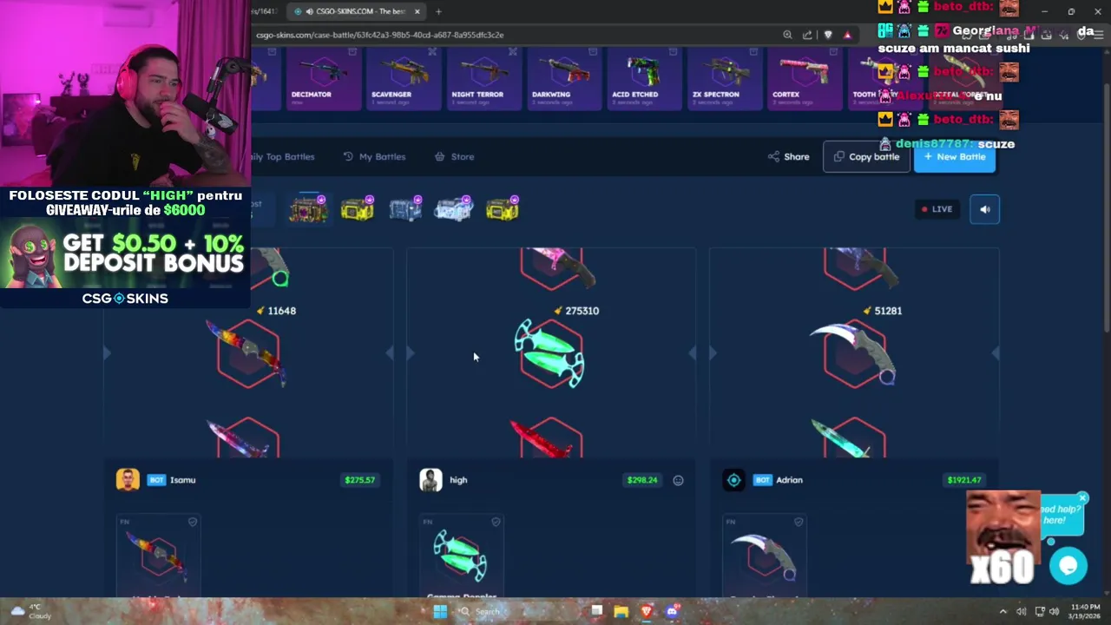Select the third blue case icon
This screenshot has height=625, width=1111.
(405, 209)
